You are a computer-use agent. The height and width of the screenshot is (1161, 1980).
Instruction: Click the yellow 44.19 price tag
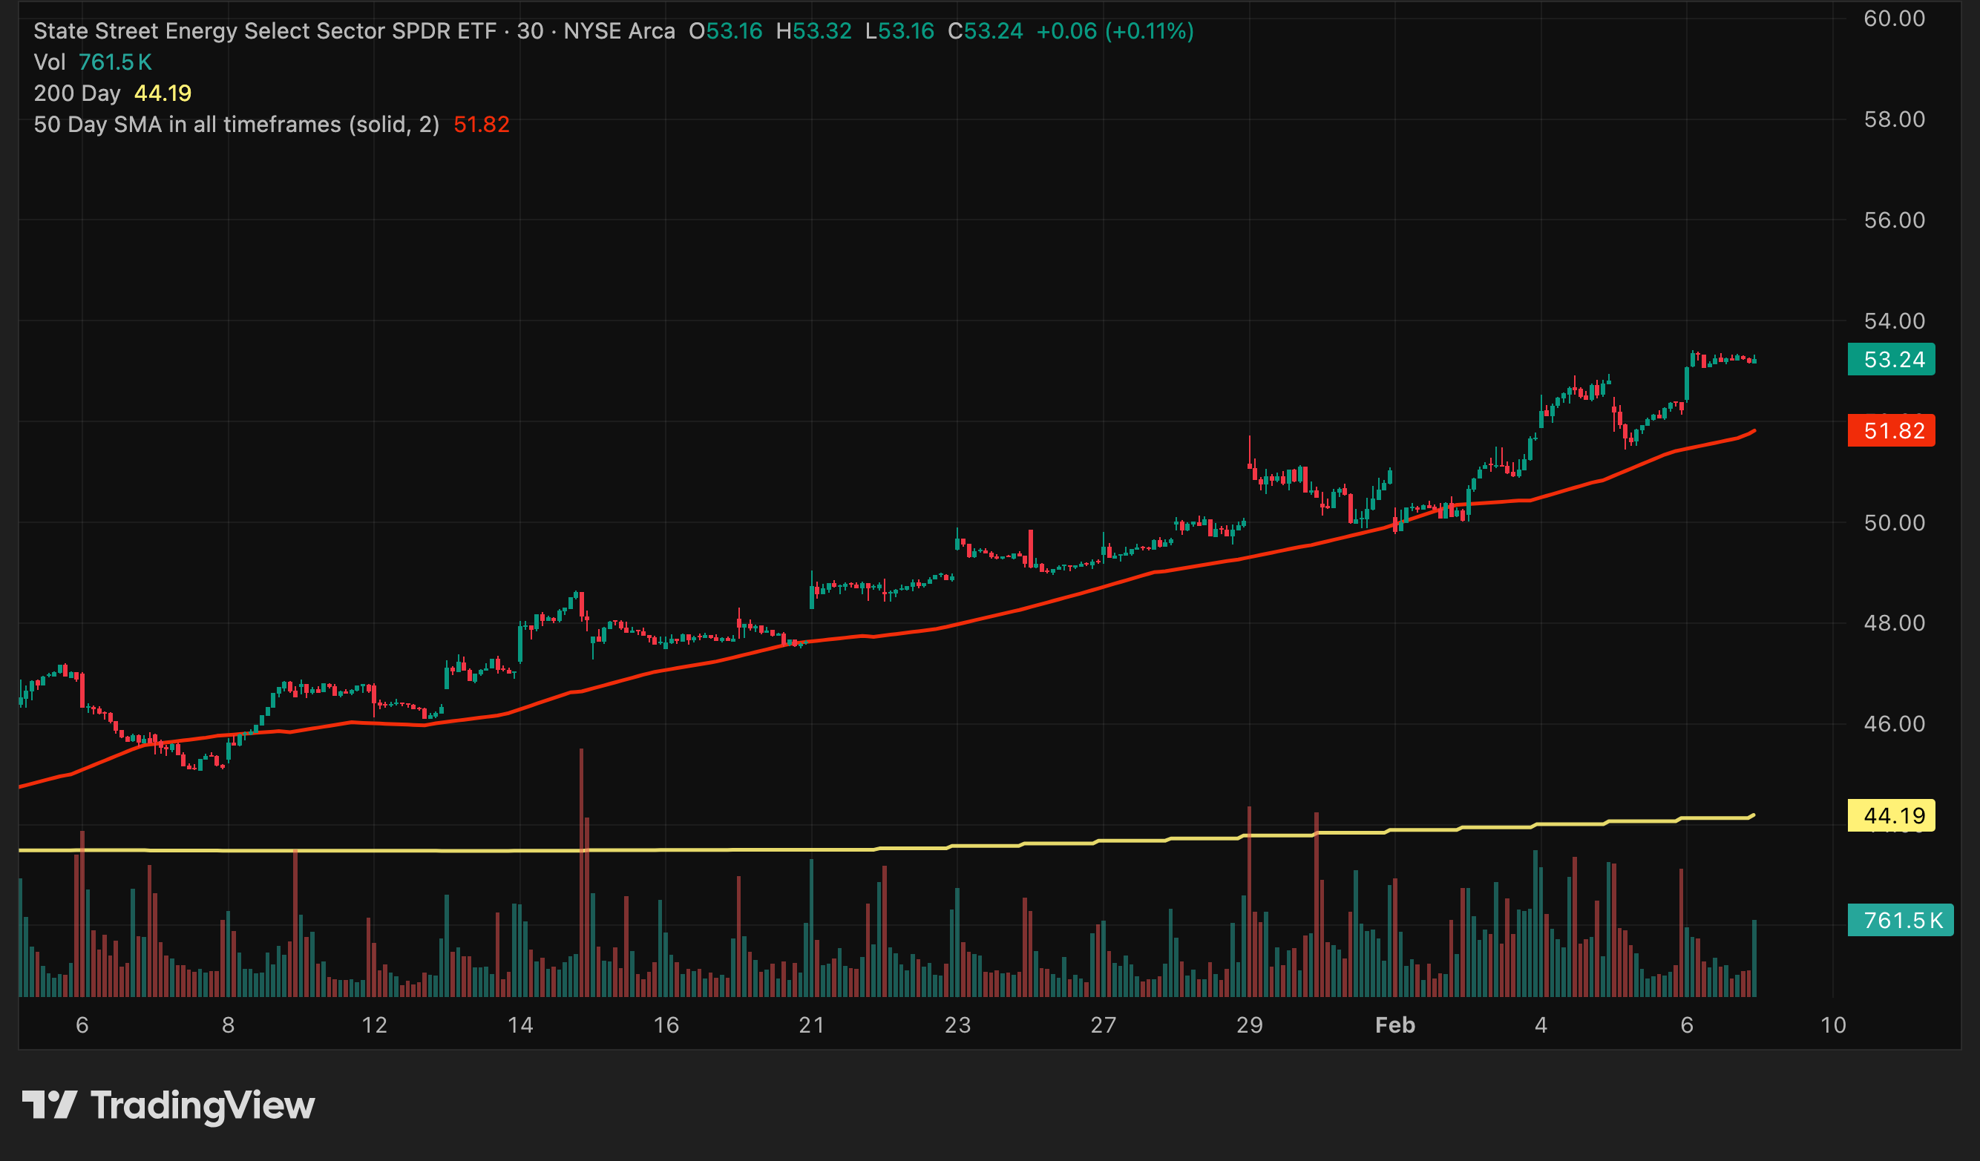1892,815
